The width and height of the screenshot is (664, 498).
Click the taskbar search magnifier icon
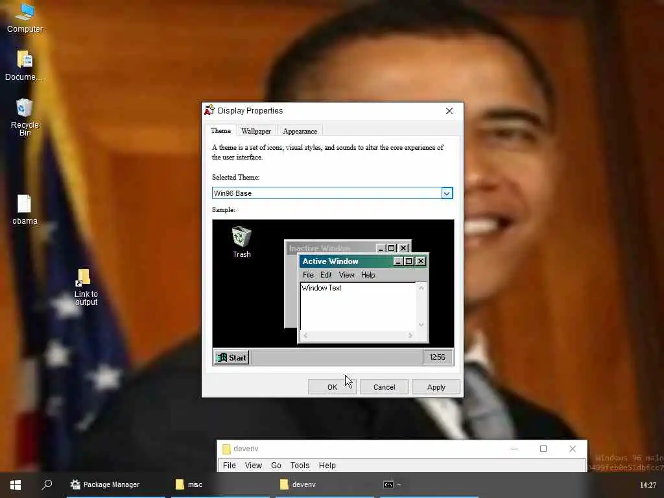[47, 484]
